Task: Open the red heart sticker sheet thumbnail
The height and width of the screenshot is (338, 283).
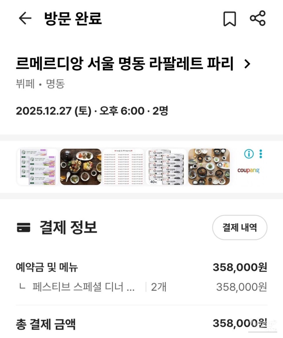Action: point(123,167)
